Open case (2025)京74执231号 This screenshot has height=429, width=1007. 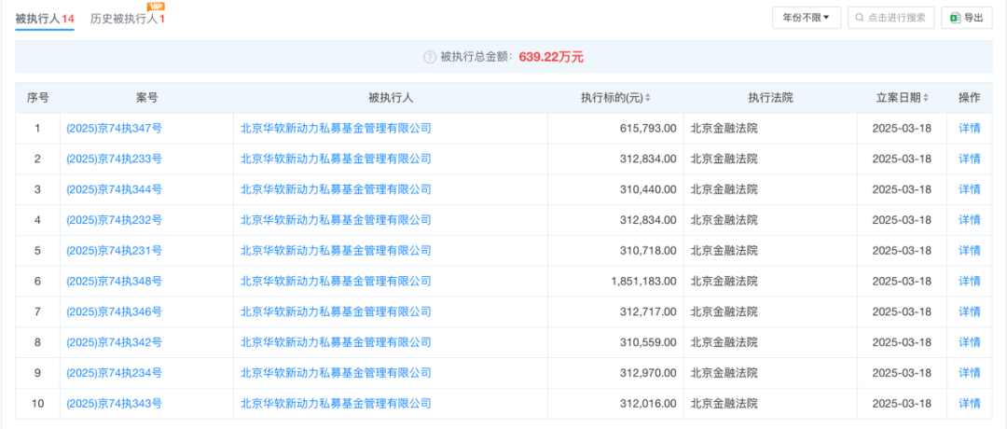pos(115,251)
